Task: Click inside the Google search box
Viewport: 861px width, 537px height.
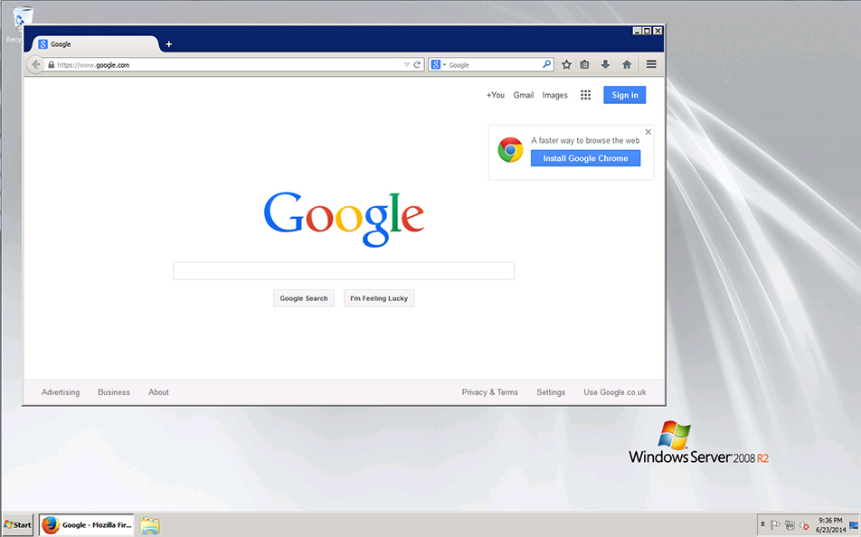Action: click(344, 270)
